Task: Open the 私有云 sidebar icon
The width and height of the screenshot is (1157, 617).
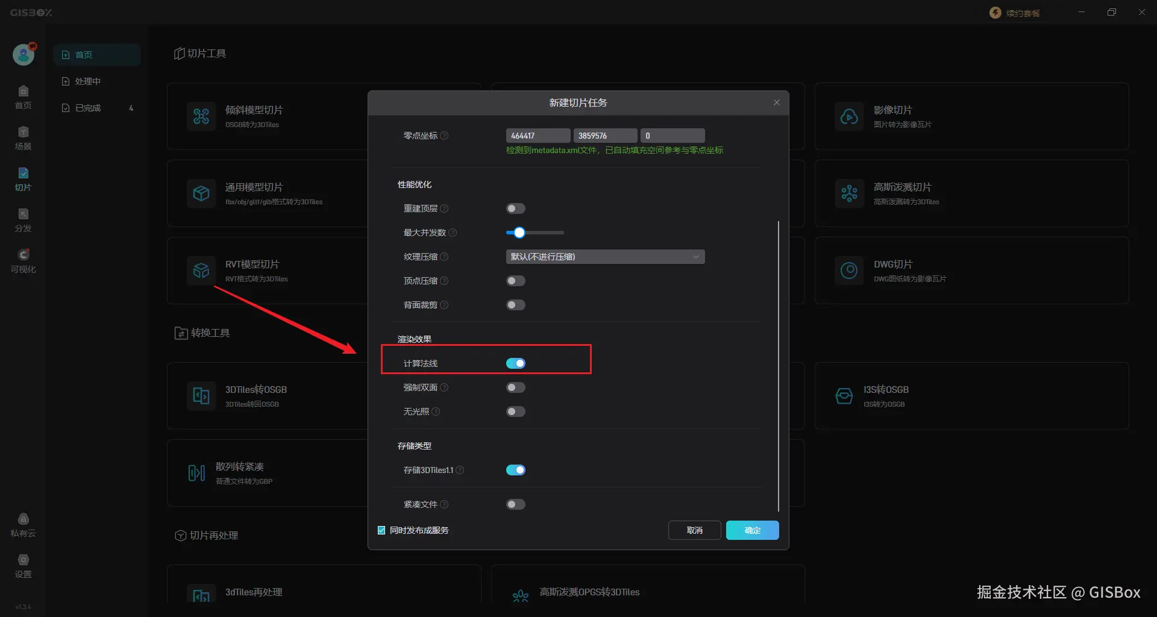Action: click(x=24, y=524)
